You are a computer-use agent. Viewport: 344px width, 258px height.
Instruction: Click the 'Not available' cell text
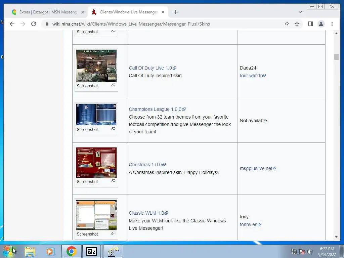pos(253,121)
